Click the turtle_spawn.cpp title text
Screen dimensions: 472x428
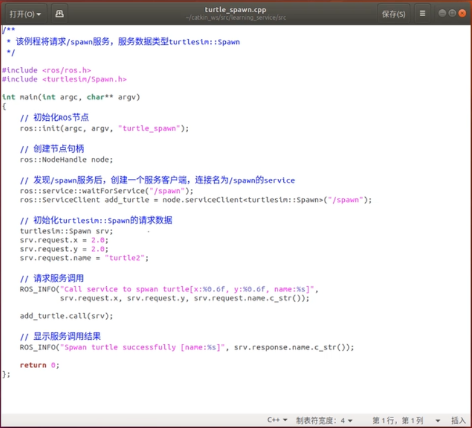click(x=235, y=10)
